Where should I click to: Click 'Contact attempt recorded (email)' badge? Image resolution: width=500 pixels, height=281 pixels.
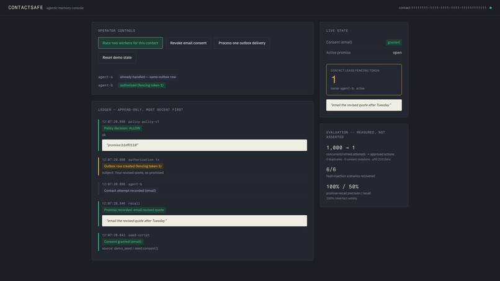coord(130,190)
